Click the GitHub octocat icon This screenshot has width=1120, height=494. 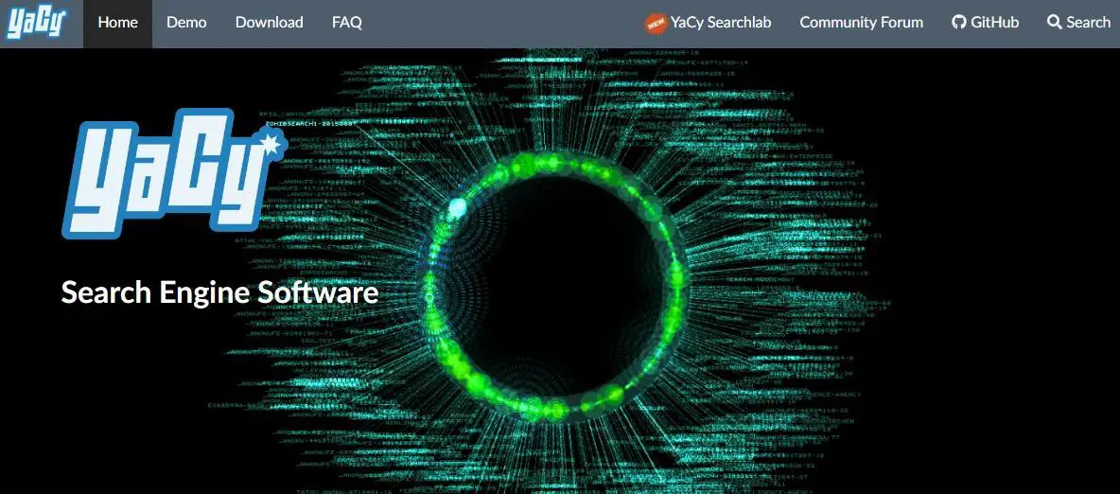click(959, 23)
